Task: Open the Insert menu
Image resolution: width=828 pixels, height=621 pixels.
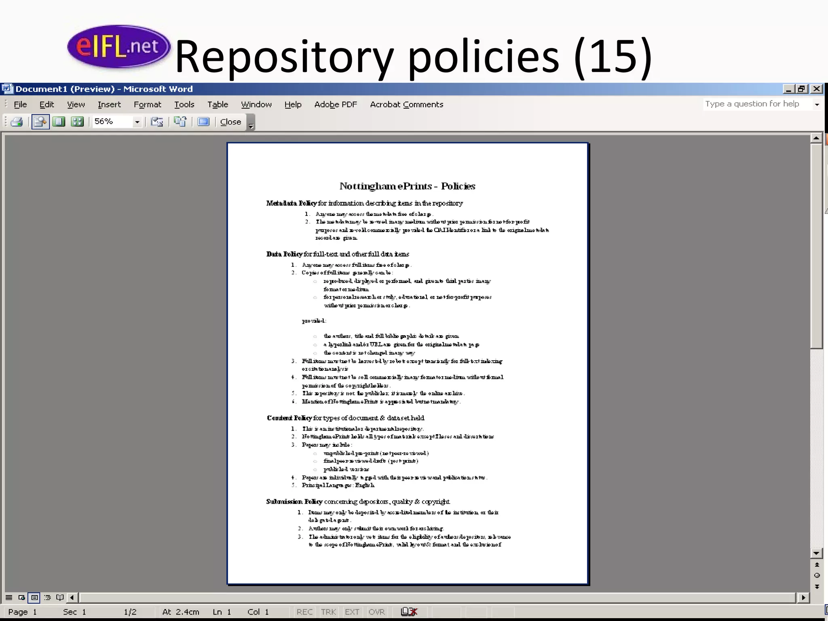Action: (109, 104)
